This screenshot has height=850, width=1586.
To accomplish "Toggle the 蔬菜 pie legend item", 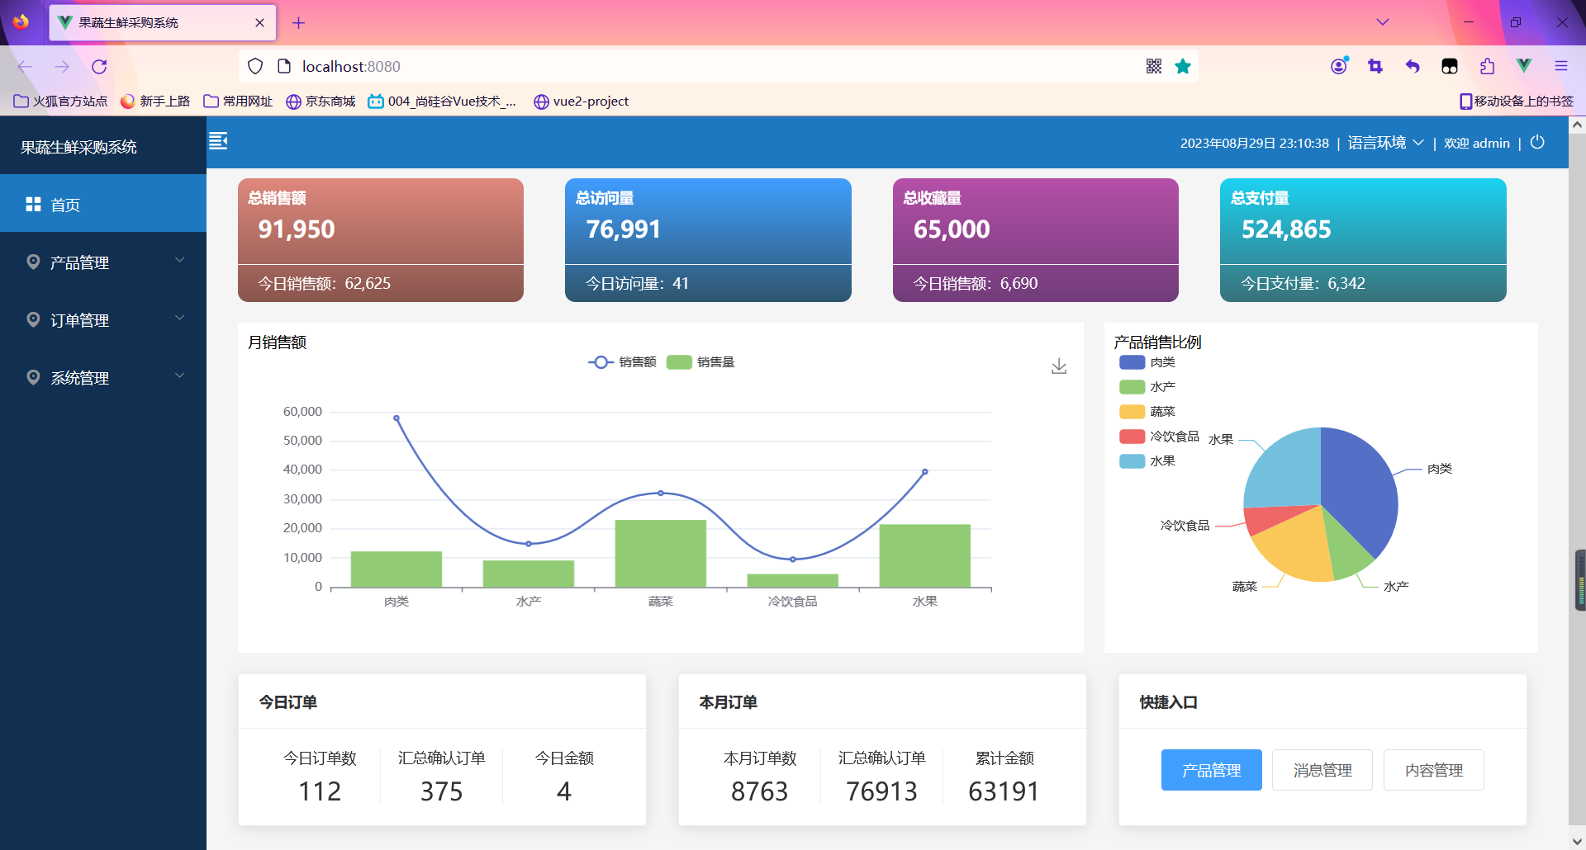I will click(1147, 412).
